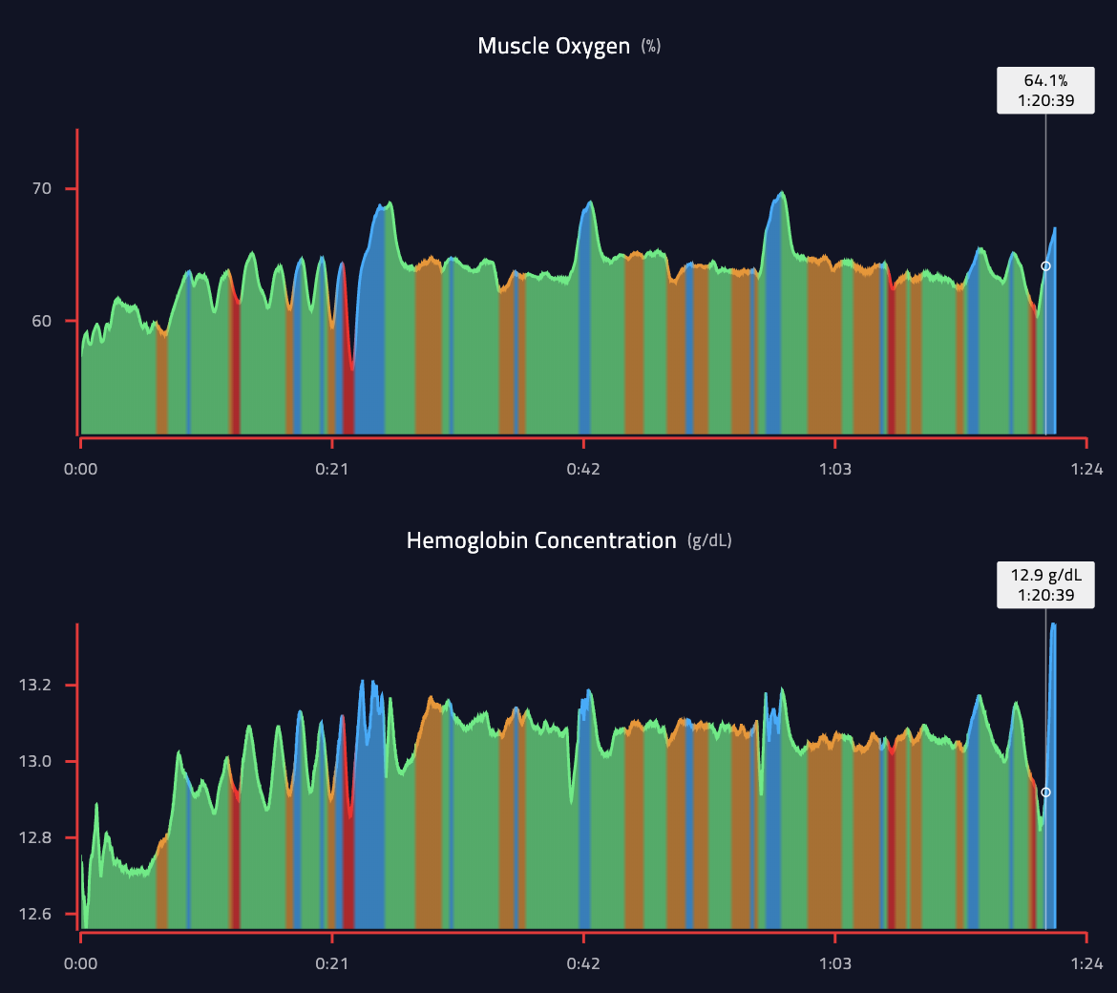
Task: Select the 0:42 time tick under Muscle Oxygen
Action: click(583, 469)
